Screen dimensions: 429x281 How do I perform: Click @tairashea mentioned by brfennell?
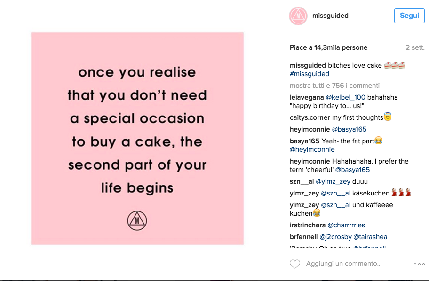374,237
